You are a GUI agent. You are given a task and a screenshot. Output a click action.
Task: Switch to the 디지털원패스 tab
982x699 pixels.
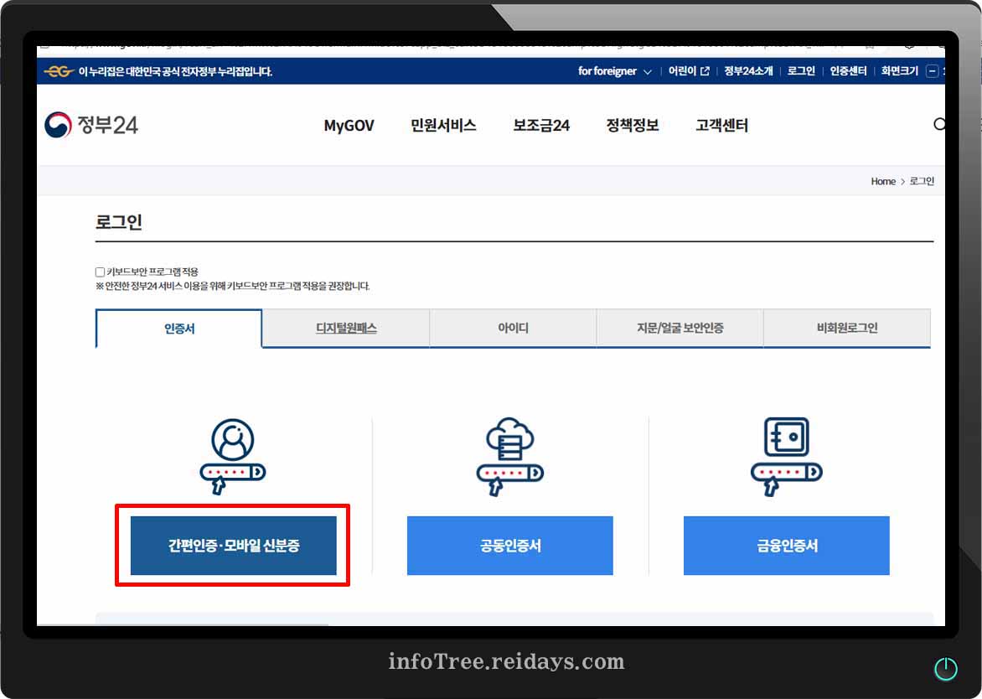[345, 329]
